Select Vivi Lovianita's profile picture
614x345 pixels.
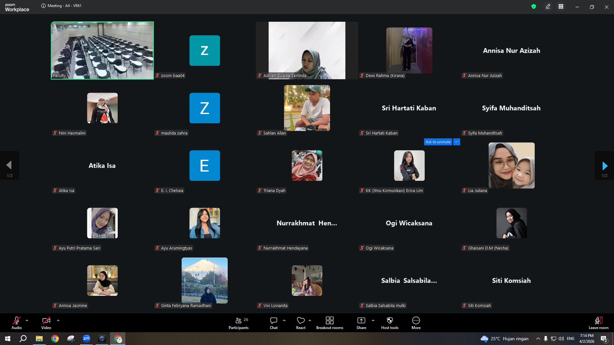307,280
